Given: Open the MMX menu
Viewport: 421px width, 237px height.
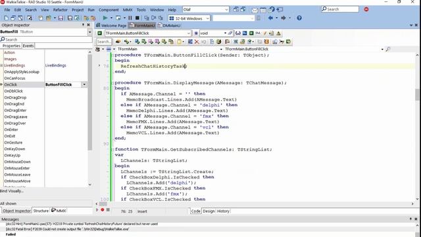Looking at the screenshot, I should pos(128,10).
